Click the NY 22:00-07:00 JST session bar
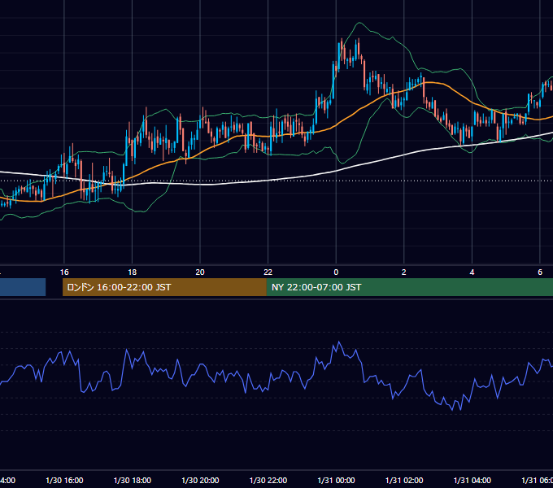Image resolution: width=553 pixels, height=488 pixels. 409,287
